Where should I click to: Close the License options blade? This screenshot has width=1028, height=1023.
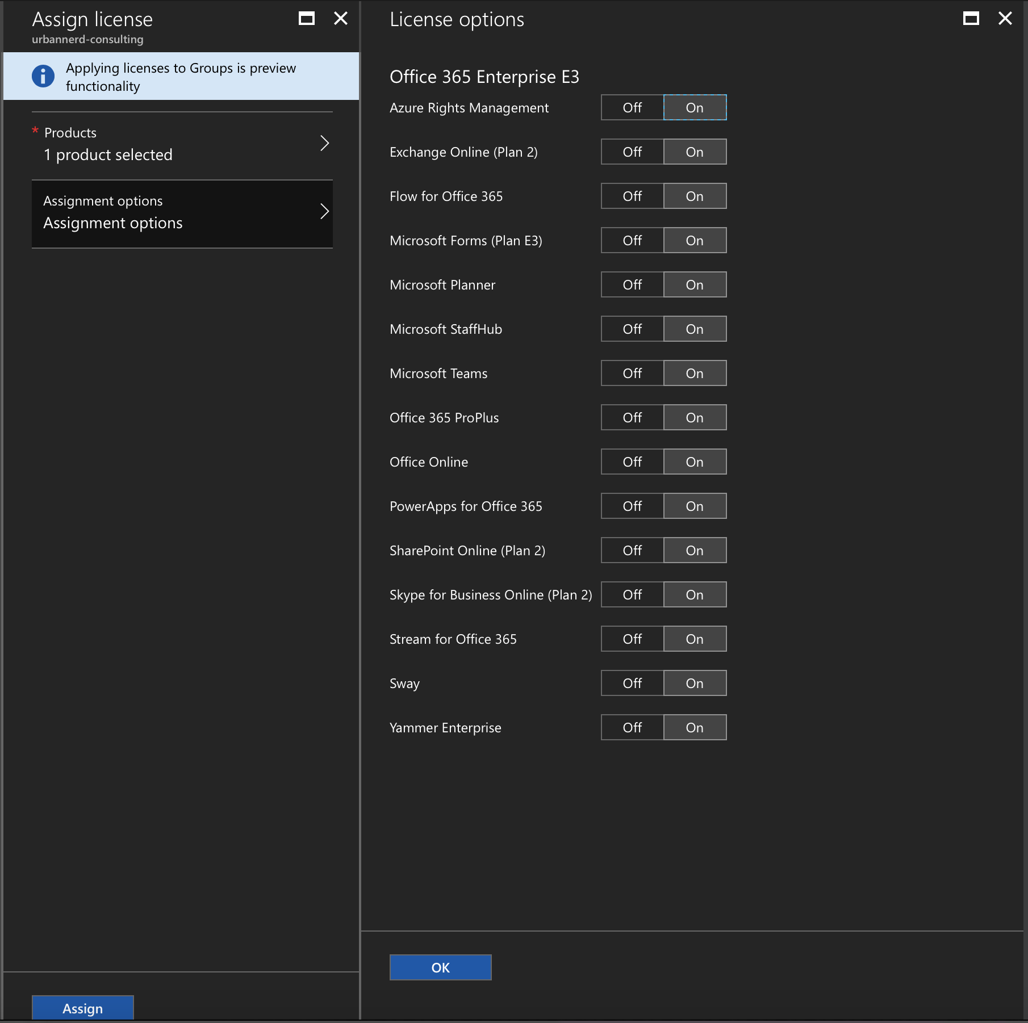tap(1005, 19)
